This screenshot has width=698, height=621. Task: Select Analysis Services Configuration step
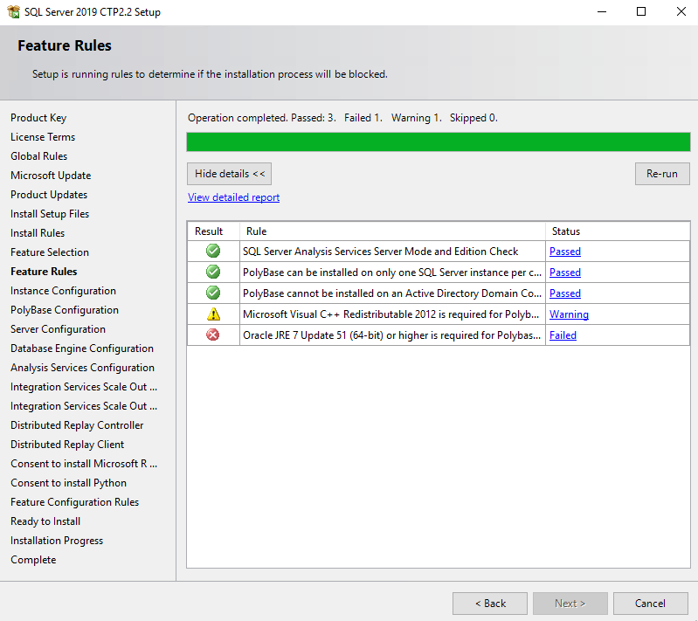click(x=82, y=367)
